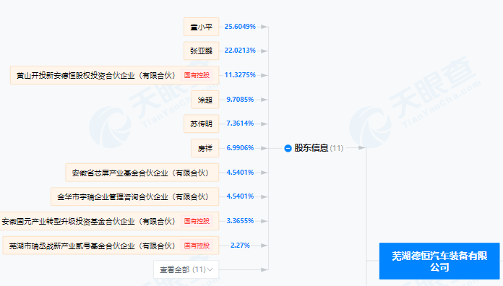Click the 11.3275% share percentage
The width and height of the screenshot is (503, 286).
click(240, 75)
